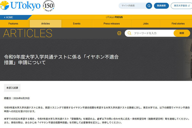Click the printer icon
The width and height of the screenshot is (192, 128).
[119, 33]
